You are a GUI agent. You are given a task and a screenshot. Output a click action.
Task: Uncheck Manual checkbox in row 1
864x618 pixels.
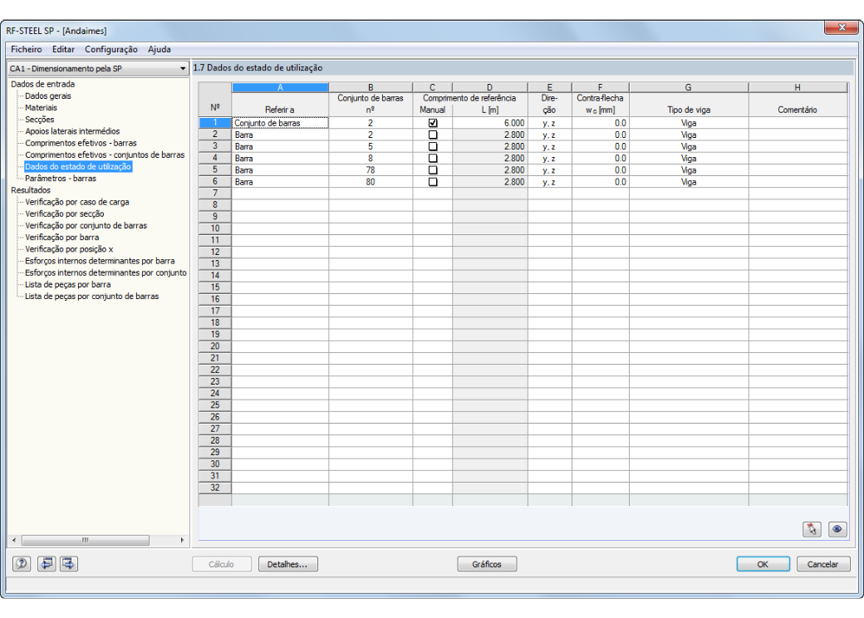433,123
